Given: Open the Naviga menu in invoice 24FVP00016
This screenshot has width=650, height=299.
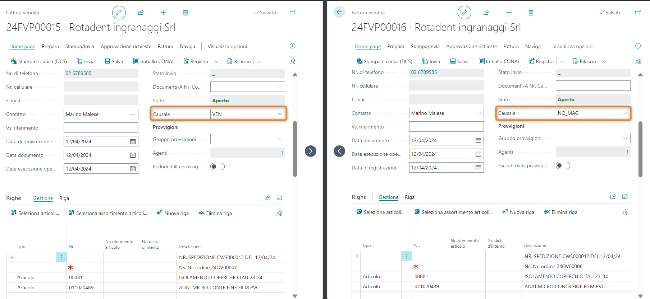Looking at the screenshot, I should 532,46.
